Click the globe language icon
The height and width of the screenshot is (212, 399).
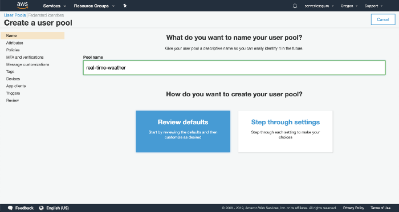[41, 208]
